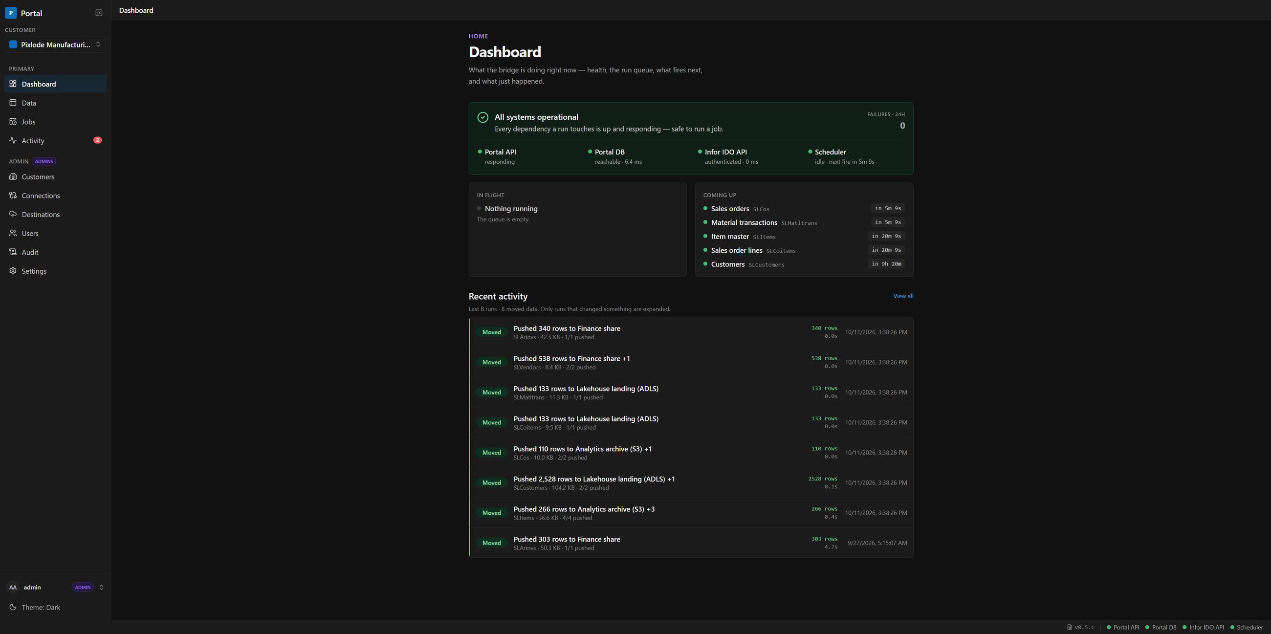Click the Failures 24h count

tap(902, 126)
